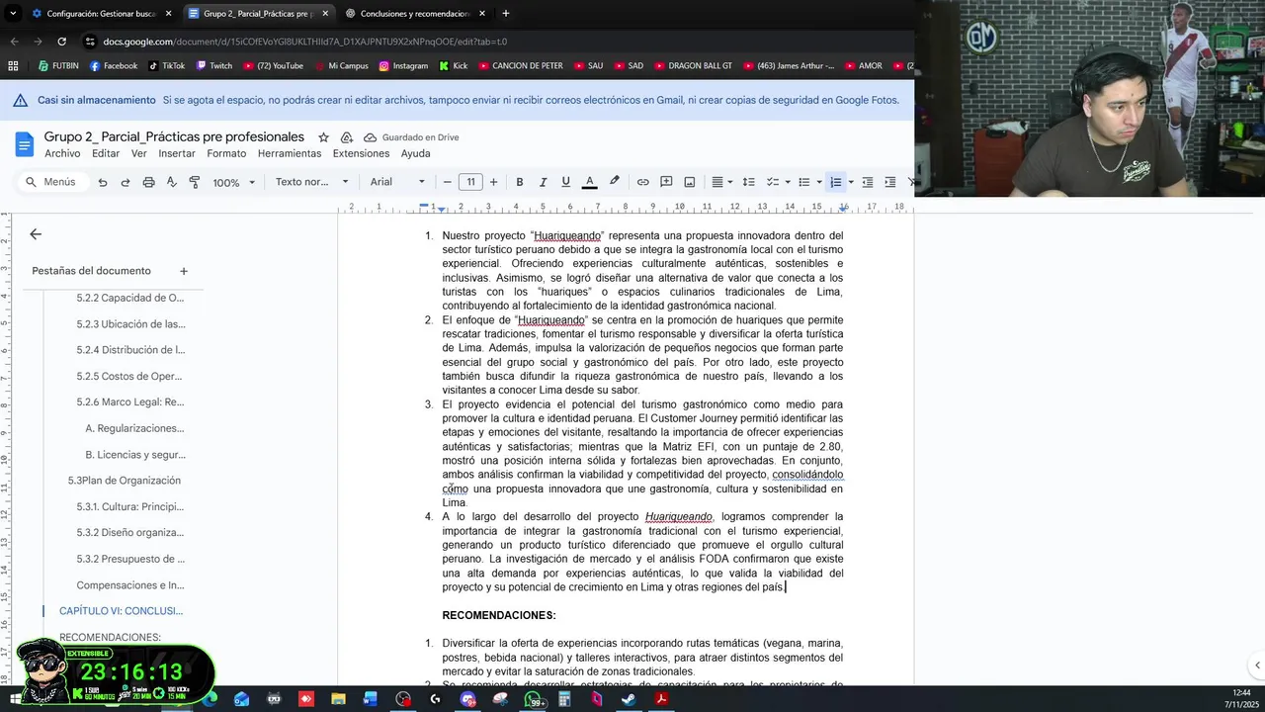Image resolution: width=1265 pixels, height=712 pixels.
Task: Reload the page
Action: [x=61, y=42]
